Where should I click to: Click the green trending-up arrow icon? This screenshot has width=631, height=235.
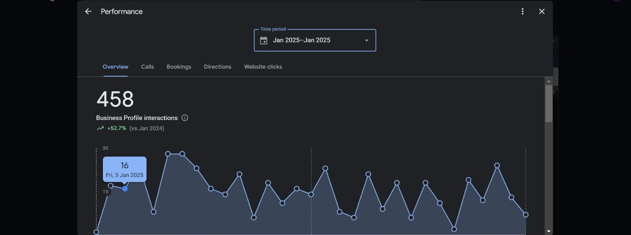tap(100, 128)
